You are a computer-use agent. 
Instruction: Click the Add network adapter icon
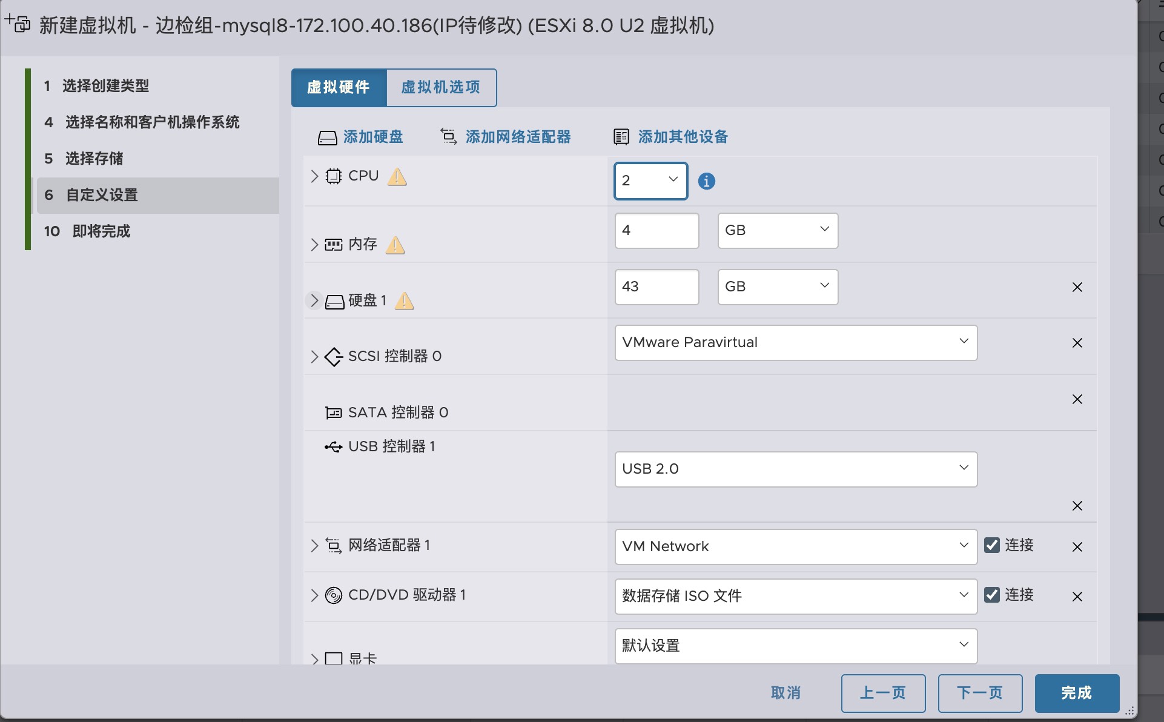(x=448, y=137)
